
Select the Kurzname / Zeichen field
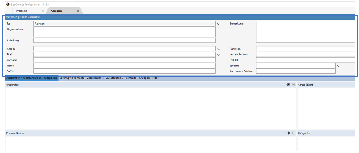[x=296, y=71]
